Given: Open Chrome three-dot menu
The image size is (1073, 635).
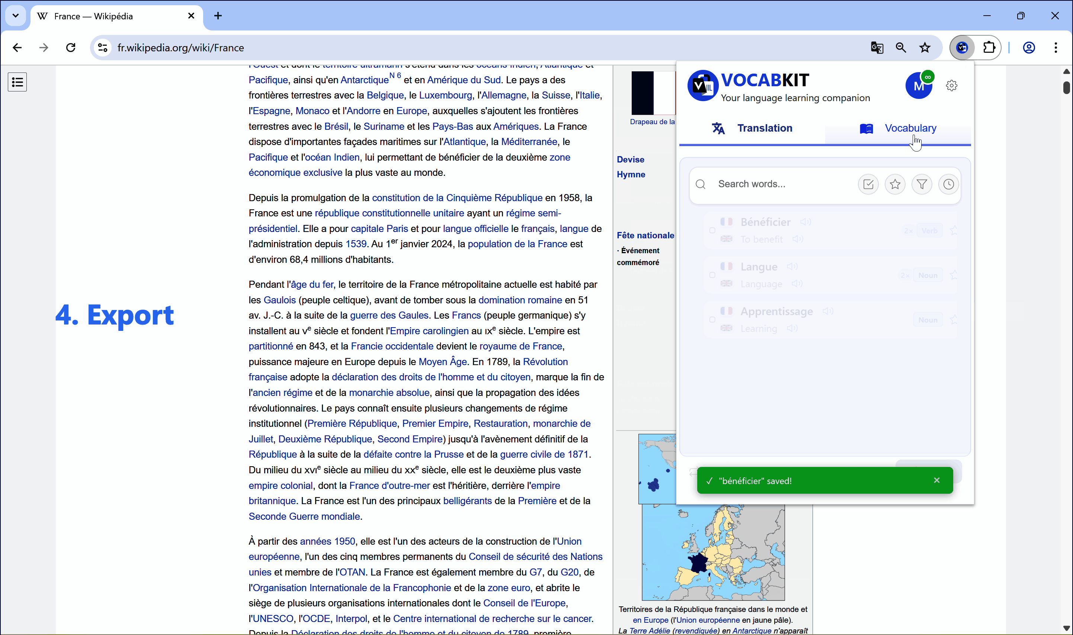Looking at the screenshot, I should [1056, 48].
